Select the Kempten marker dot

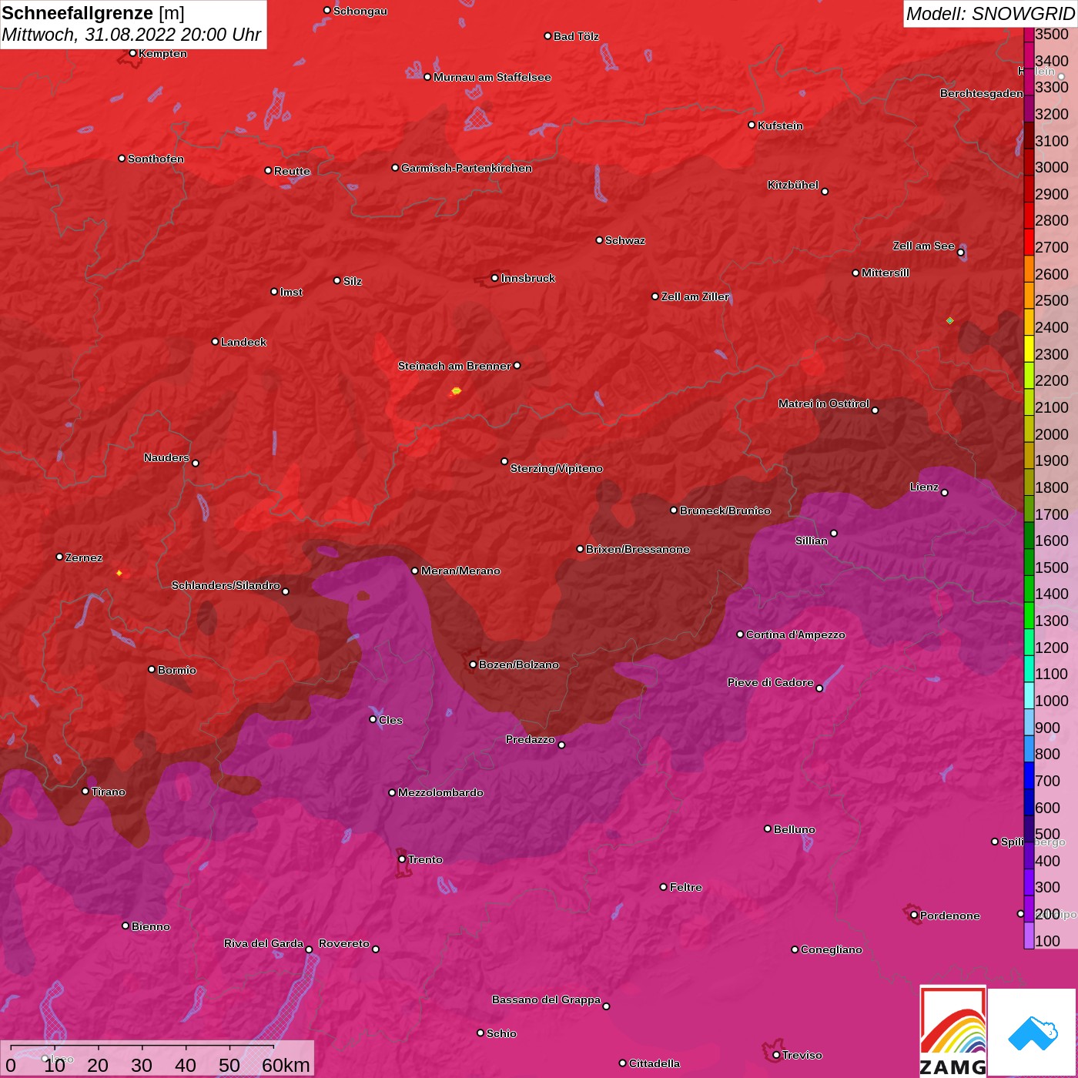point(133,53)
